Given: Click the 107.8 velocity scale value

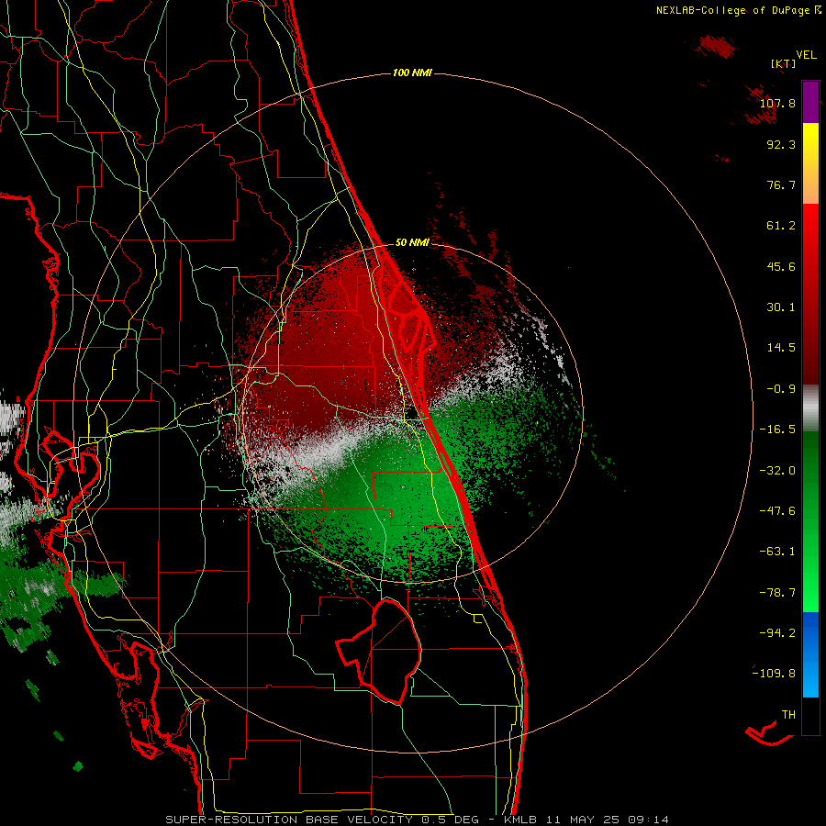Looking at the screenshot, I should pos(777,103).
